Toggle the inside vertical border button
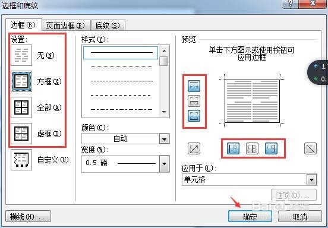This screenshot has height=228, width=328. [252, 148]
